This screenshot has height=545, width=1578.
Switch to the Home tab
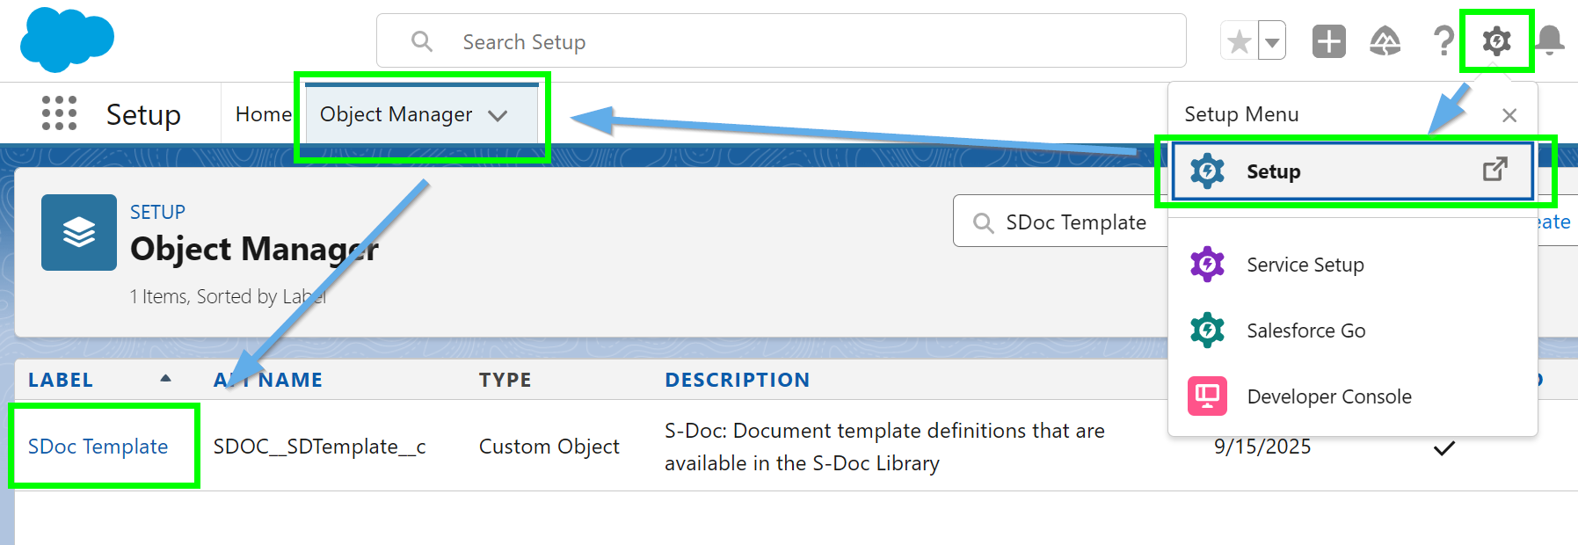click(263, 114)
